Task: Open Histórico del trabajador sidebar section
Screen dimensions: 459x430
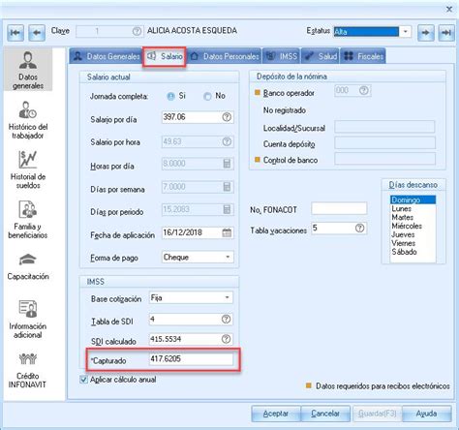Action: pyautogui.click(x=28, y=120)
